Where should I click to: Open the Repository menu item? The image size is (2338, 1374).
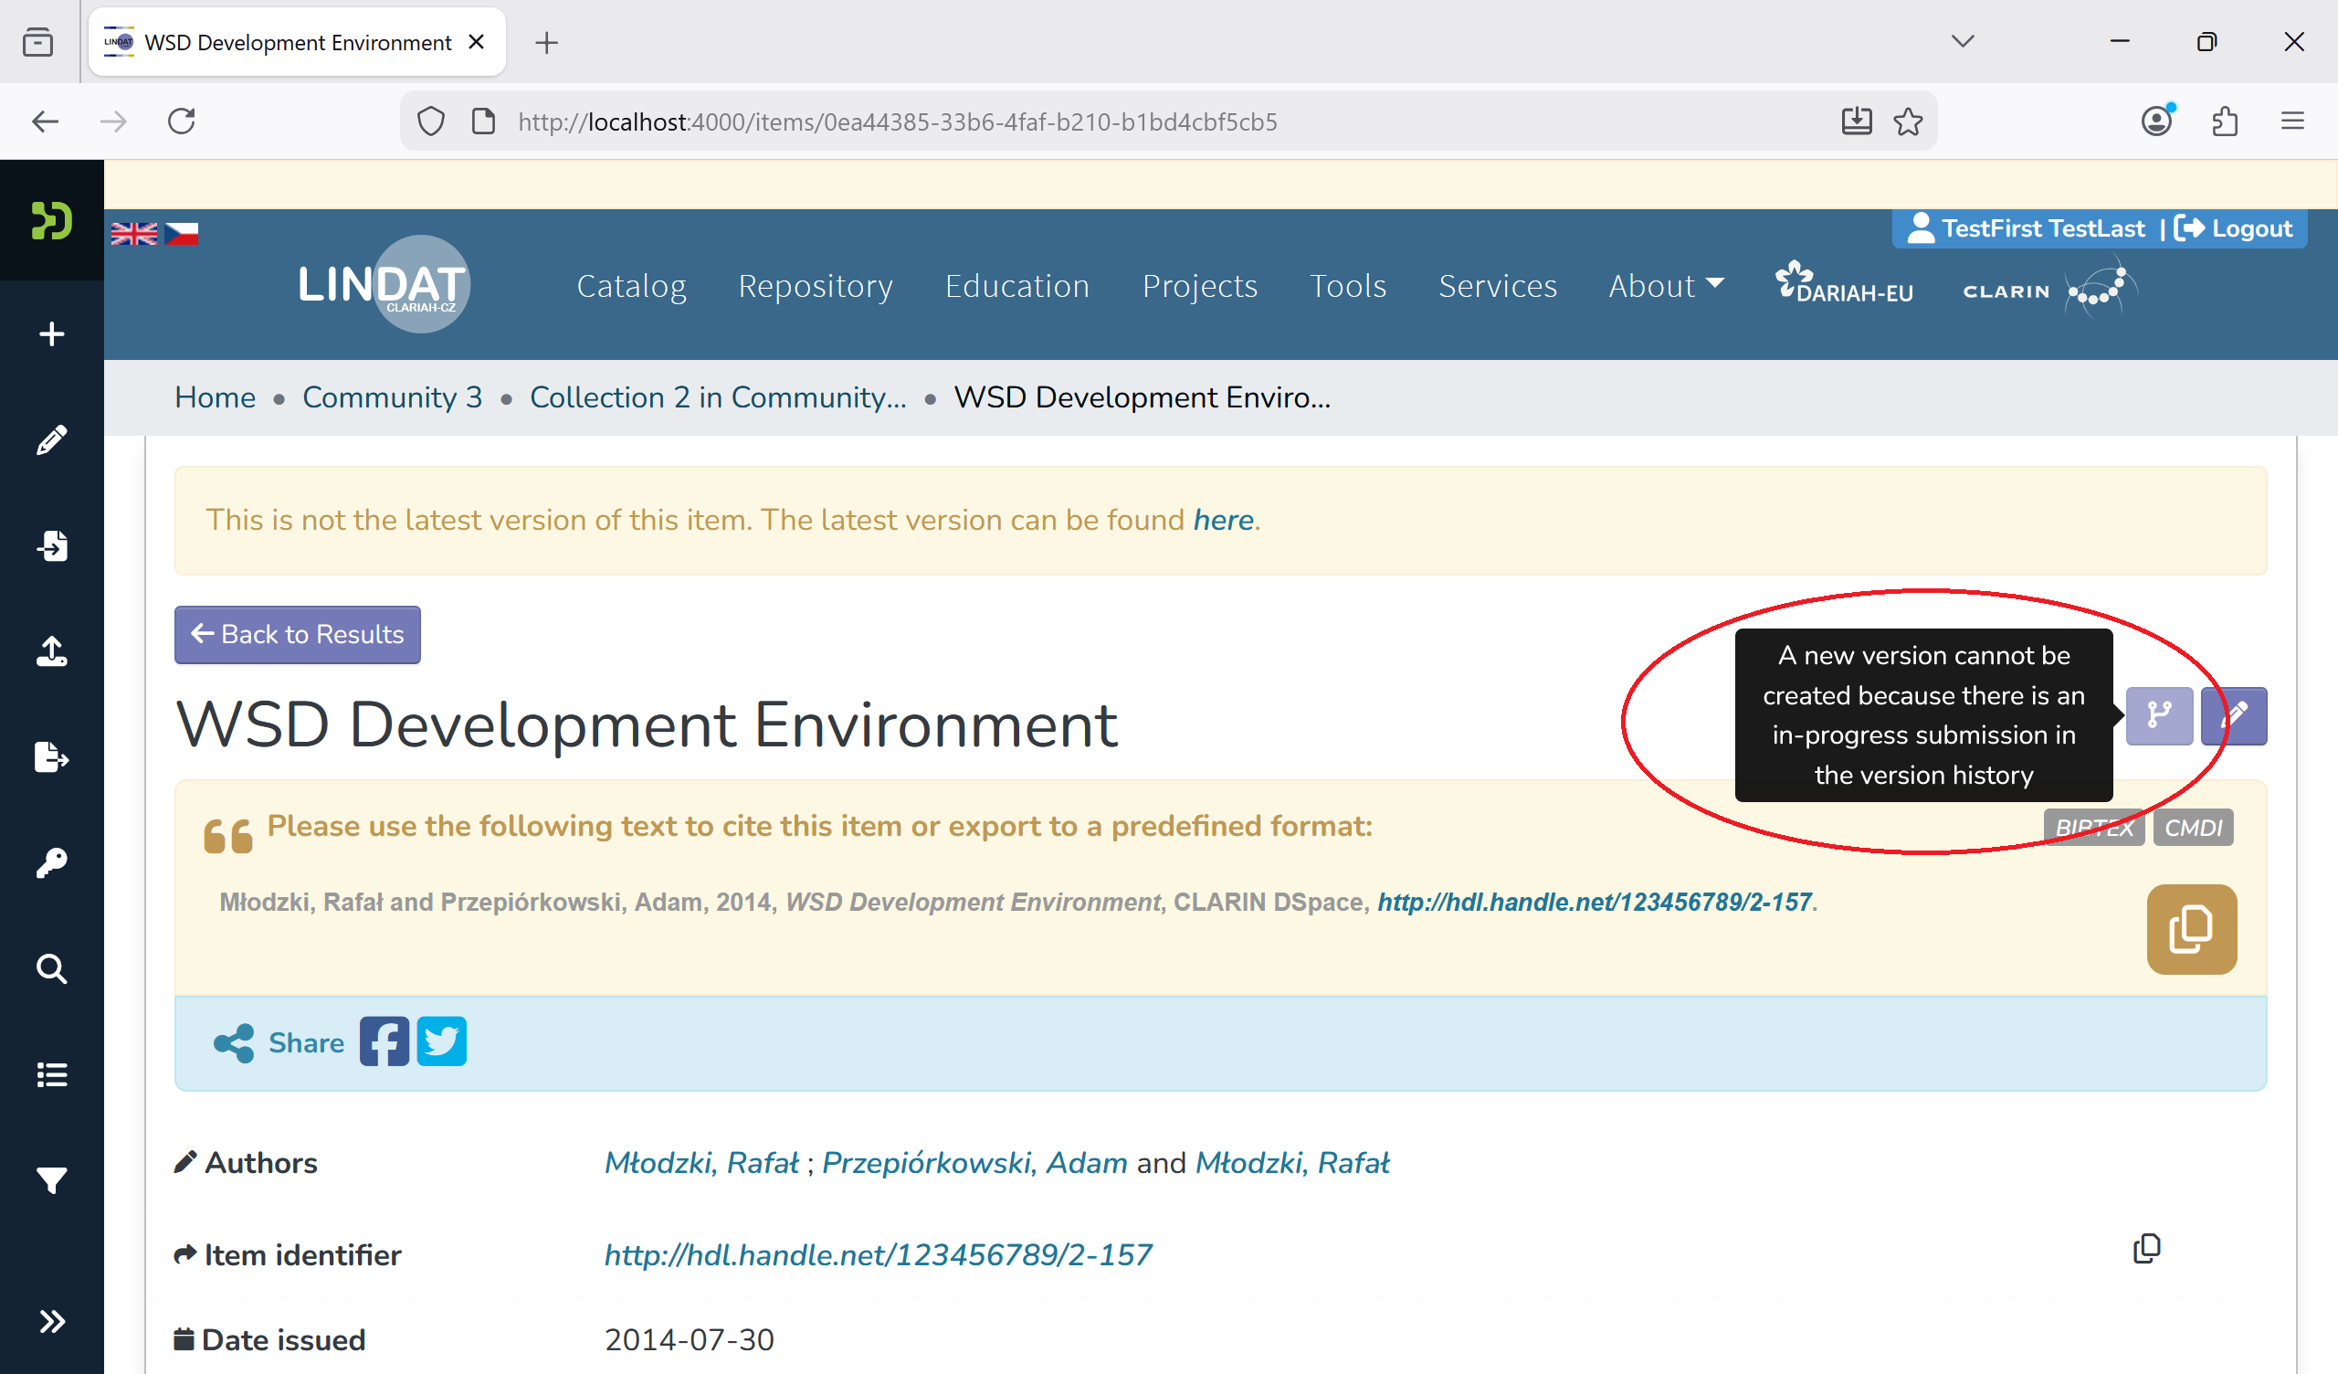816,286
